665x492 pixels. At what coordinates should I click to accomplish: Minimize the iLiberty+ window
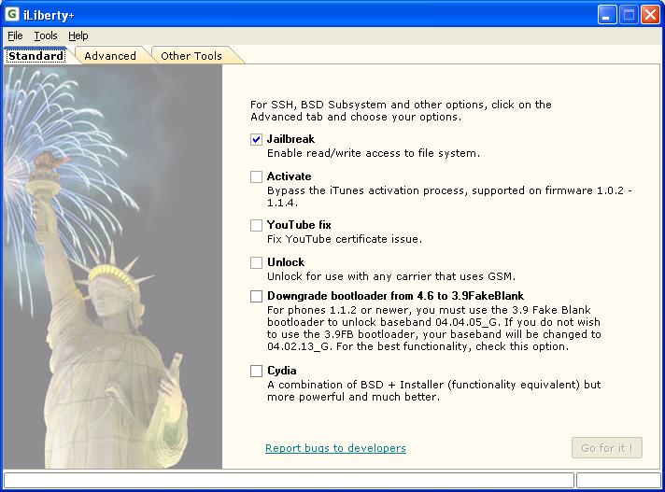pos(607,15)
